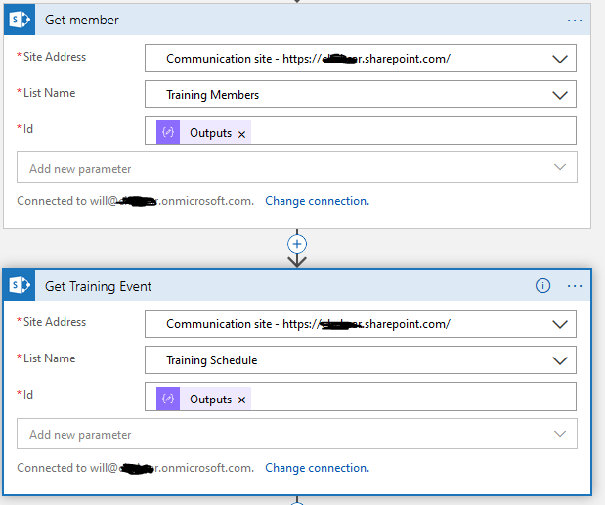
Task: Click the Id field in Get Training Event
Action: (411, 399)
